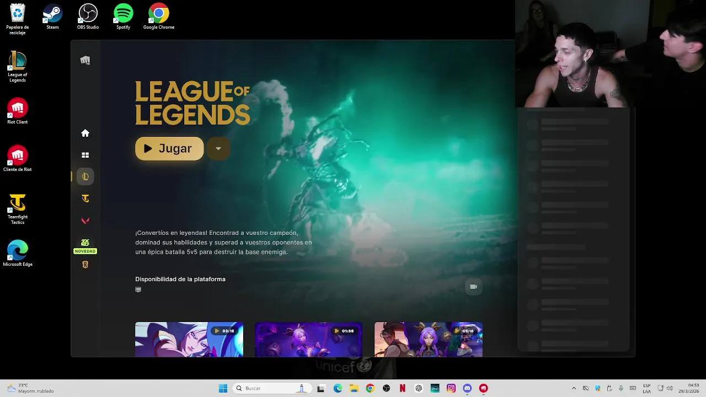Open Netflix from the taskbar
The width and height of the screenshot is (706, 397).
tap(403, 388)
